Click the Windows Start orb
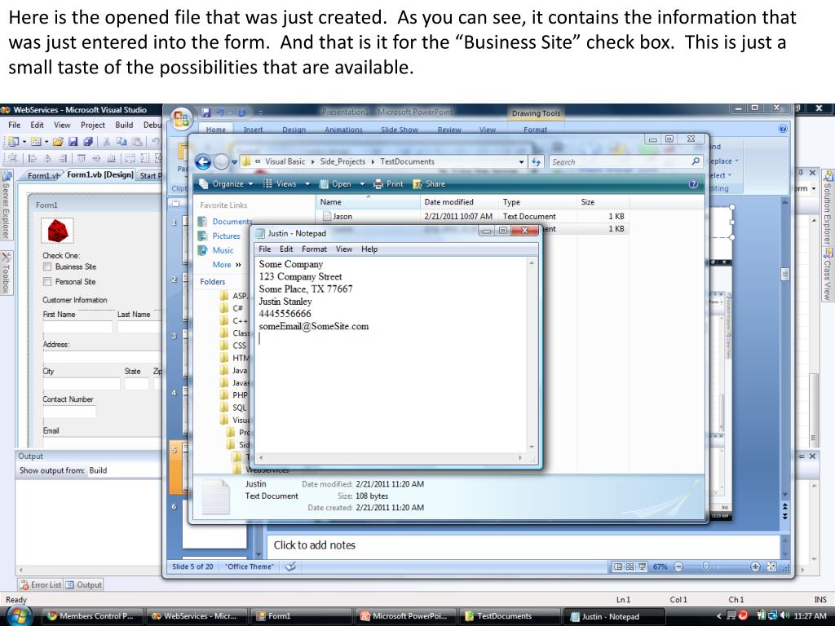The height and width of the screenshot is (626, 835). pos(18,616)
